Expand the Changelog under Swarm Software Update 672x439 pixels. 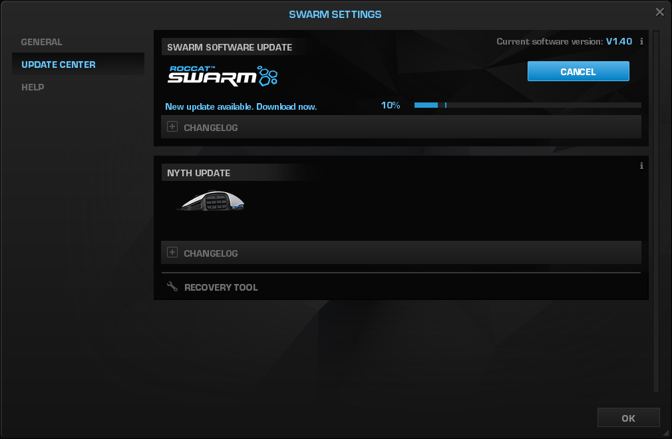[x=172, y=127]
